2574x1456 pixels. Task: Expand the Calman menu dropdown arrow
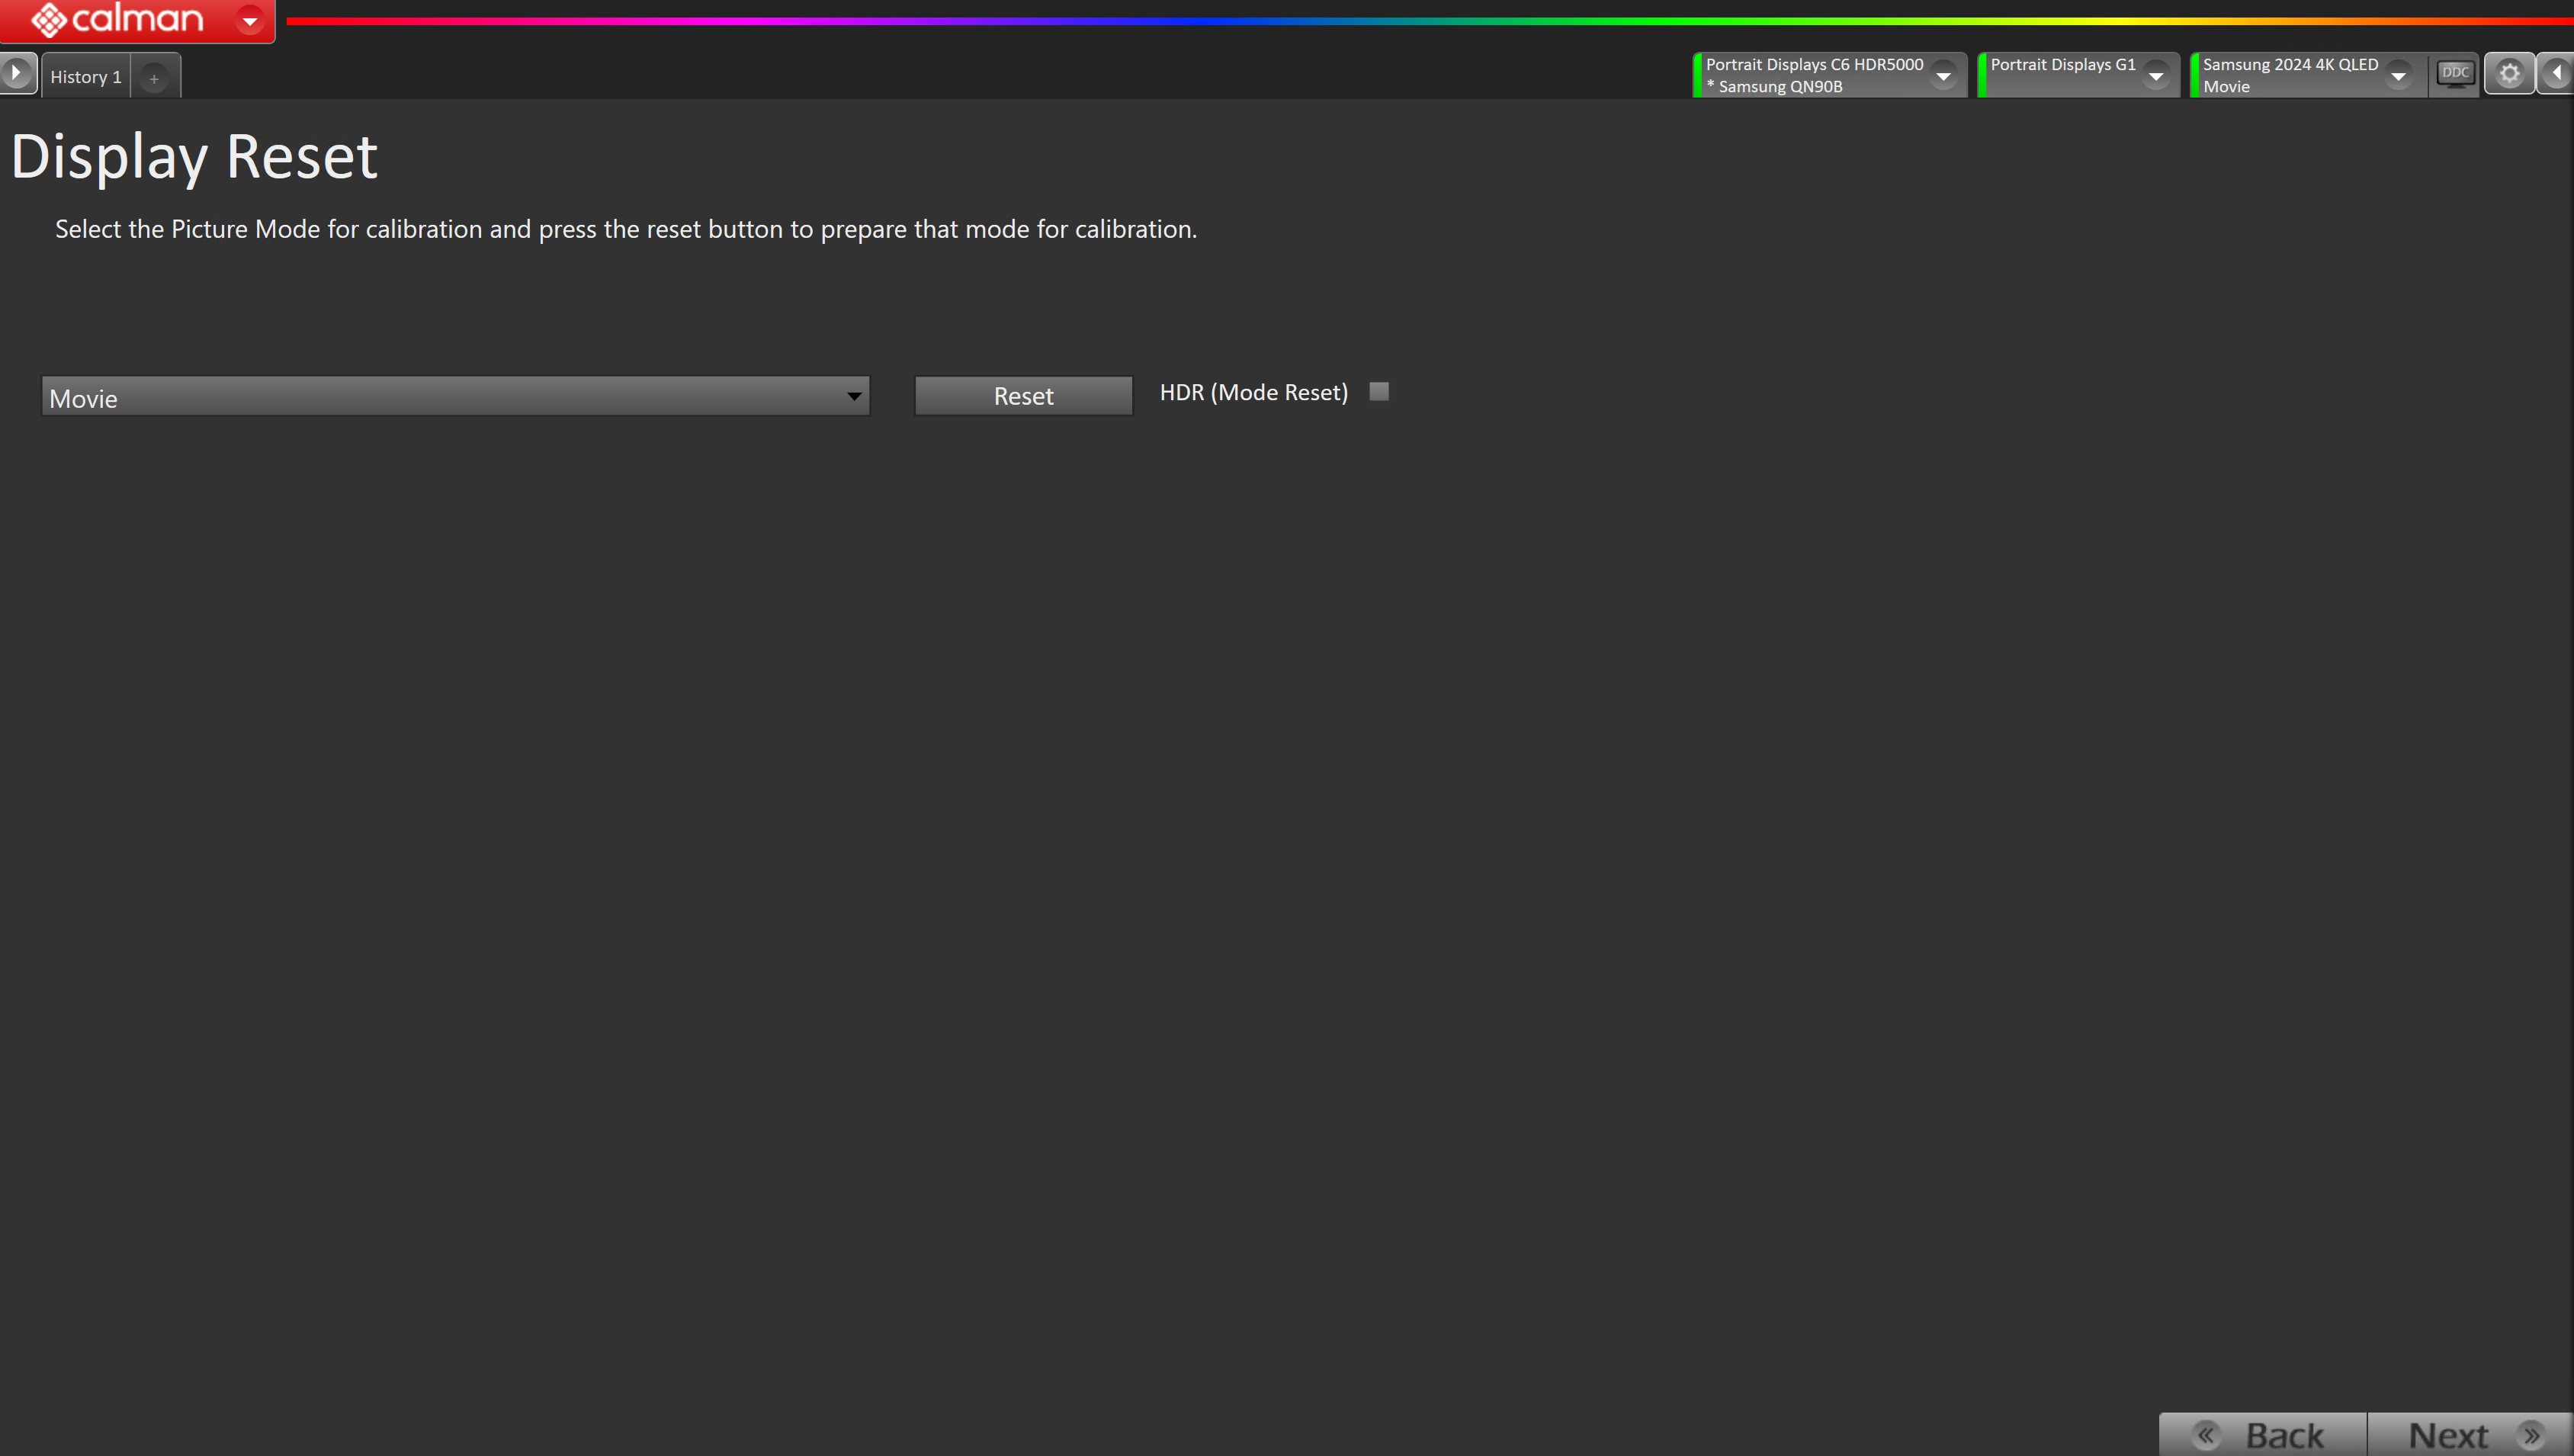(250, 20)
